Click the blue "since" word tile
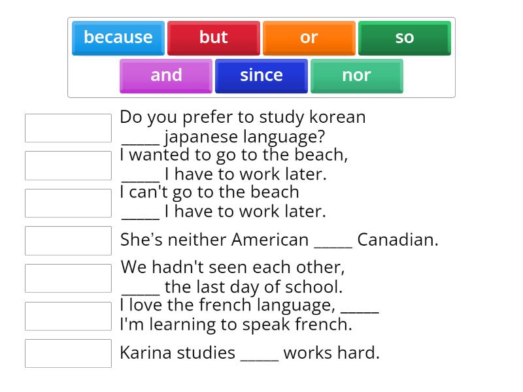Viewport: 523px width, 392px height. 261,75
